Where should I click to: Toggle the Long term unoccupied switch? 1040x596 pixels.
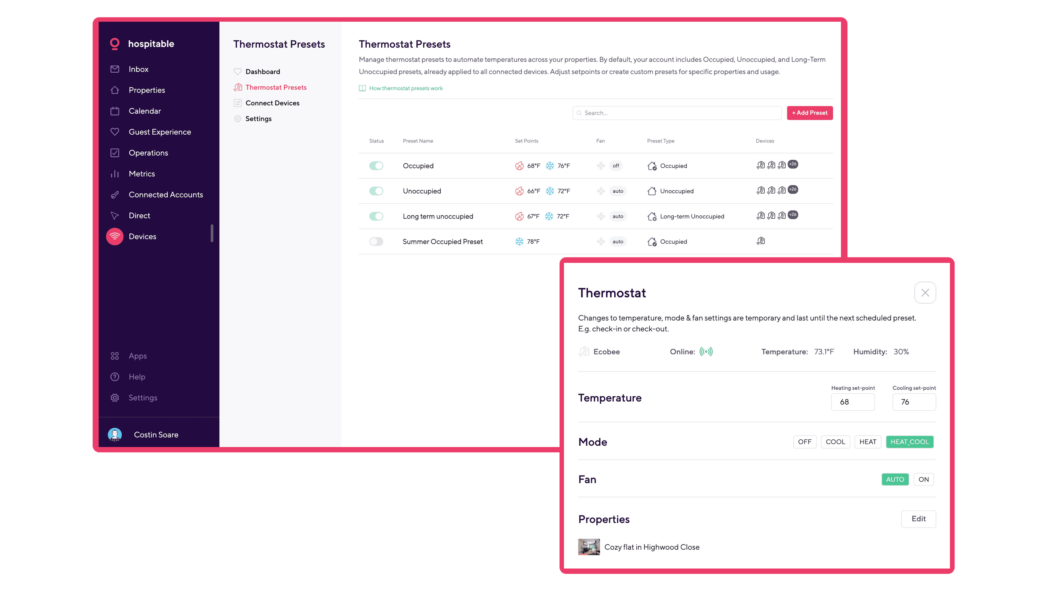coord(376,216)
